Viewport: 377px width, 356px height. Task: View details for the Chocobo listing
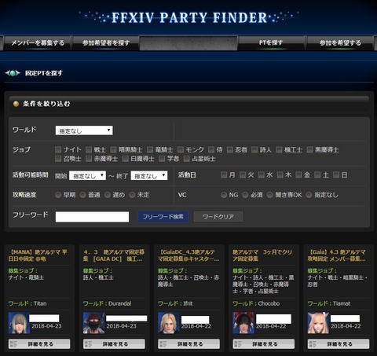264,344
